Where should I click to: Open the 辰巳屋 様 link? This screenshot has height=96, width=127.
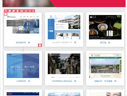click(x=105, y=42)
